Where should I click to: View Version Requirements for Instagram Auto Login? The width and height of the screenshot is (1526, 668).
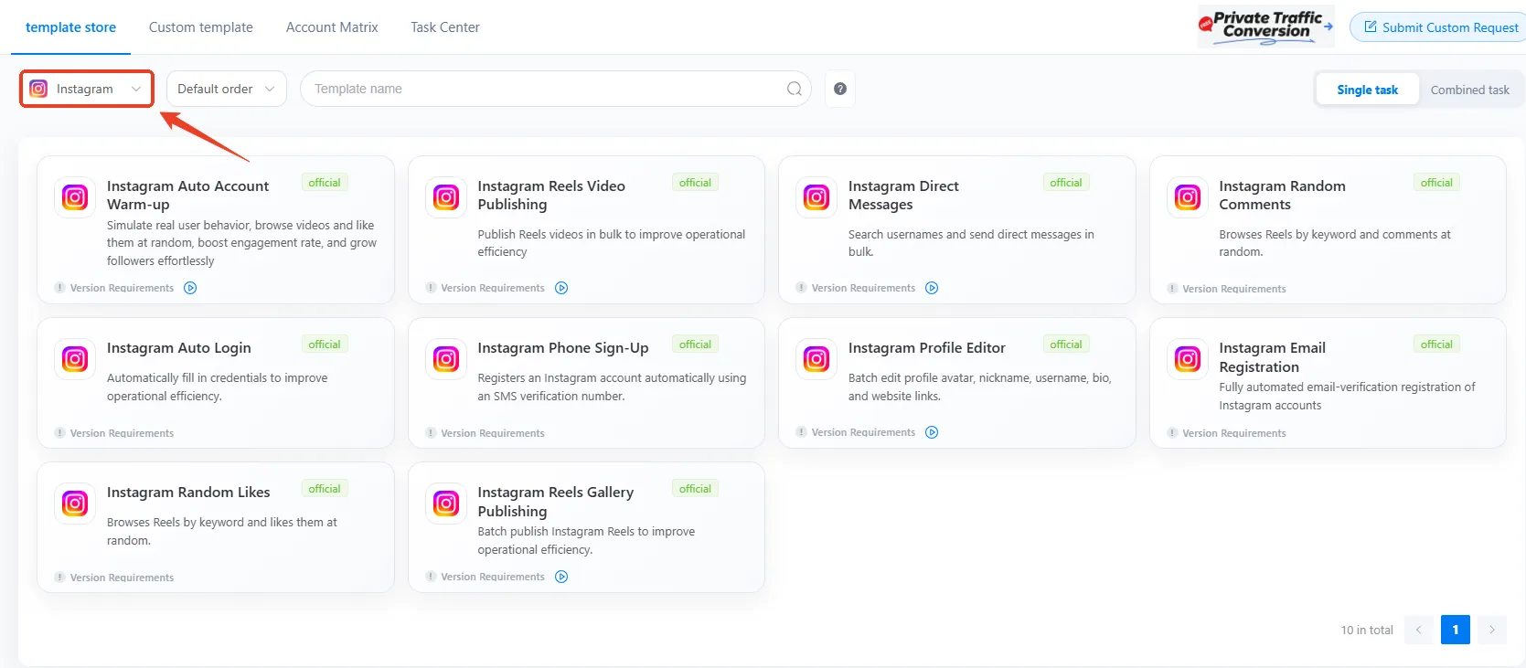pyautogui.click(x=122, y=433)
